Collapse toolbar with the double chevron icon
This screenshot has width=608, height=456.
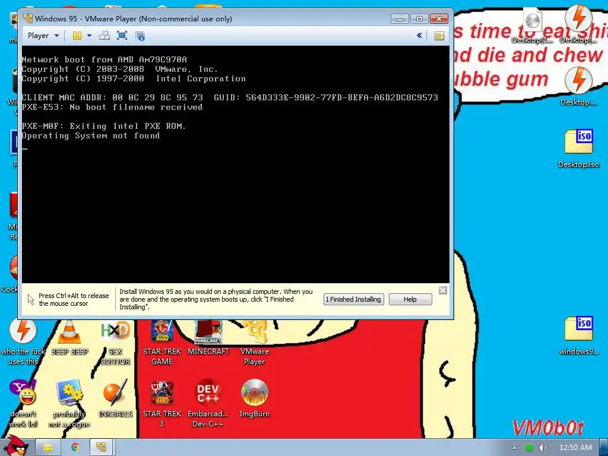coord(419,36)
